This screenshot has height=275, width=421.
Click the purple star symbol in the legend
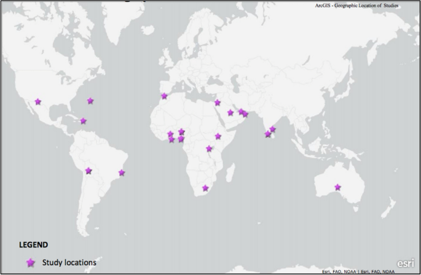point(31,263)
